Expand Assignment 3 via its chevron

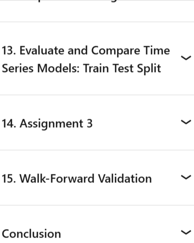(x=186, y=122)
